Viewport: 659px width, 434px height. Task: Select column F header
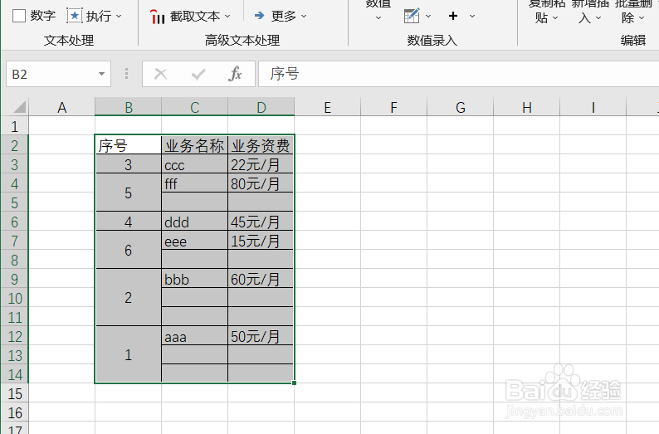pyautogui.click(x=393, y=107)
